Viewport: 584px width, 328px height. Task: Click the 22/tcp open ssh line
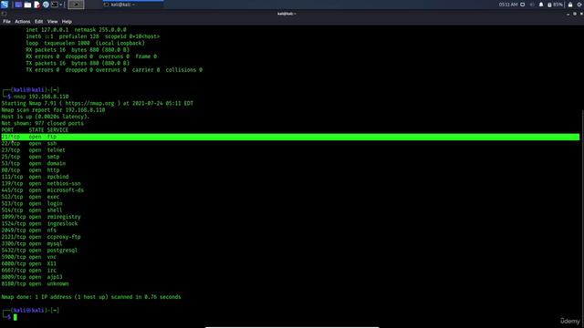pyautogui.click(x=29, y=144)
